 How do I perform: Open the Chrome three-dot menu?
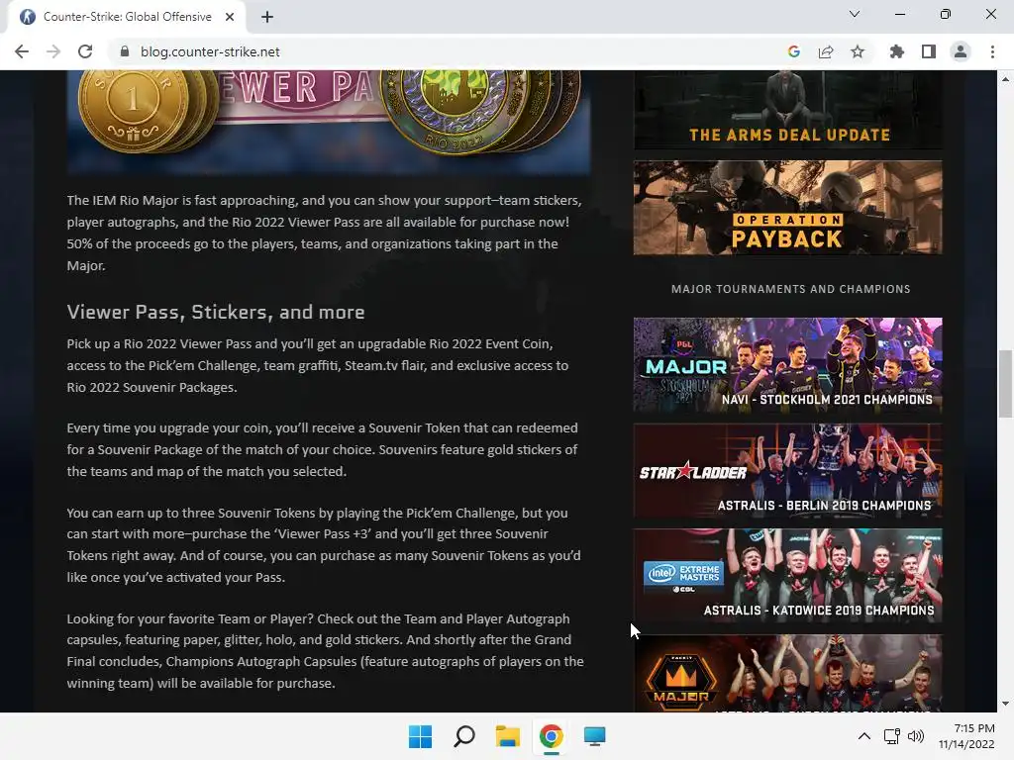point(992,51)
